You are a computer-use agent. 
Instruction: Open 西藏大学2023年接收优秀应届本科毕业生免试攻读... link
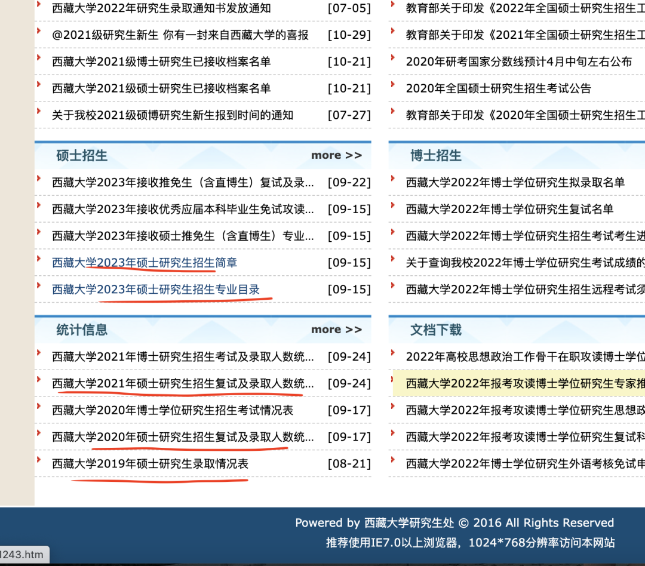[x=183, y=209]
